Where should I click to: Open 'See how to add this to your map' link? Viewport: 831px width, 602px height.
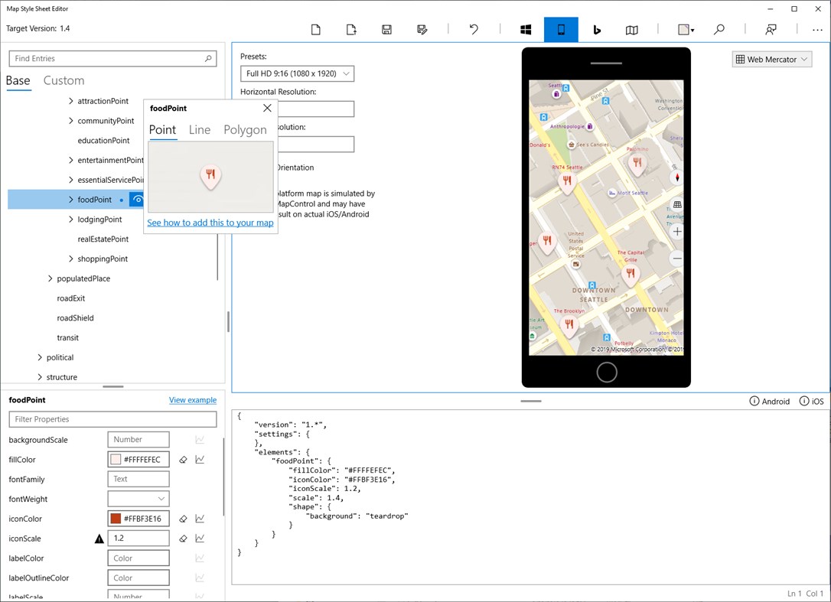pos(210,223)
